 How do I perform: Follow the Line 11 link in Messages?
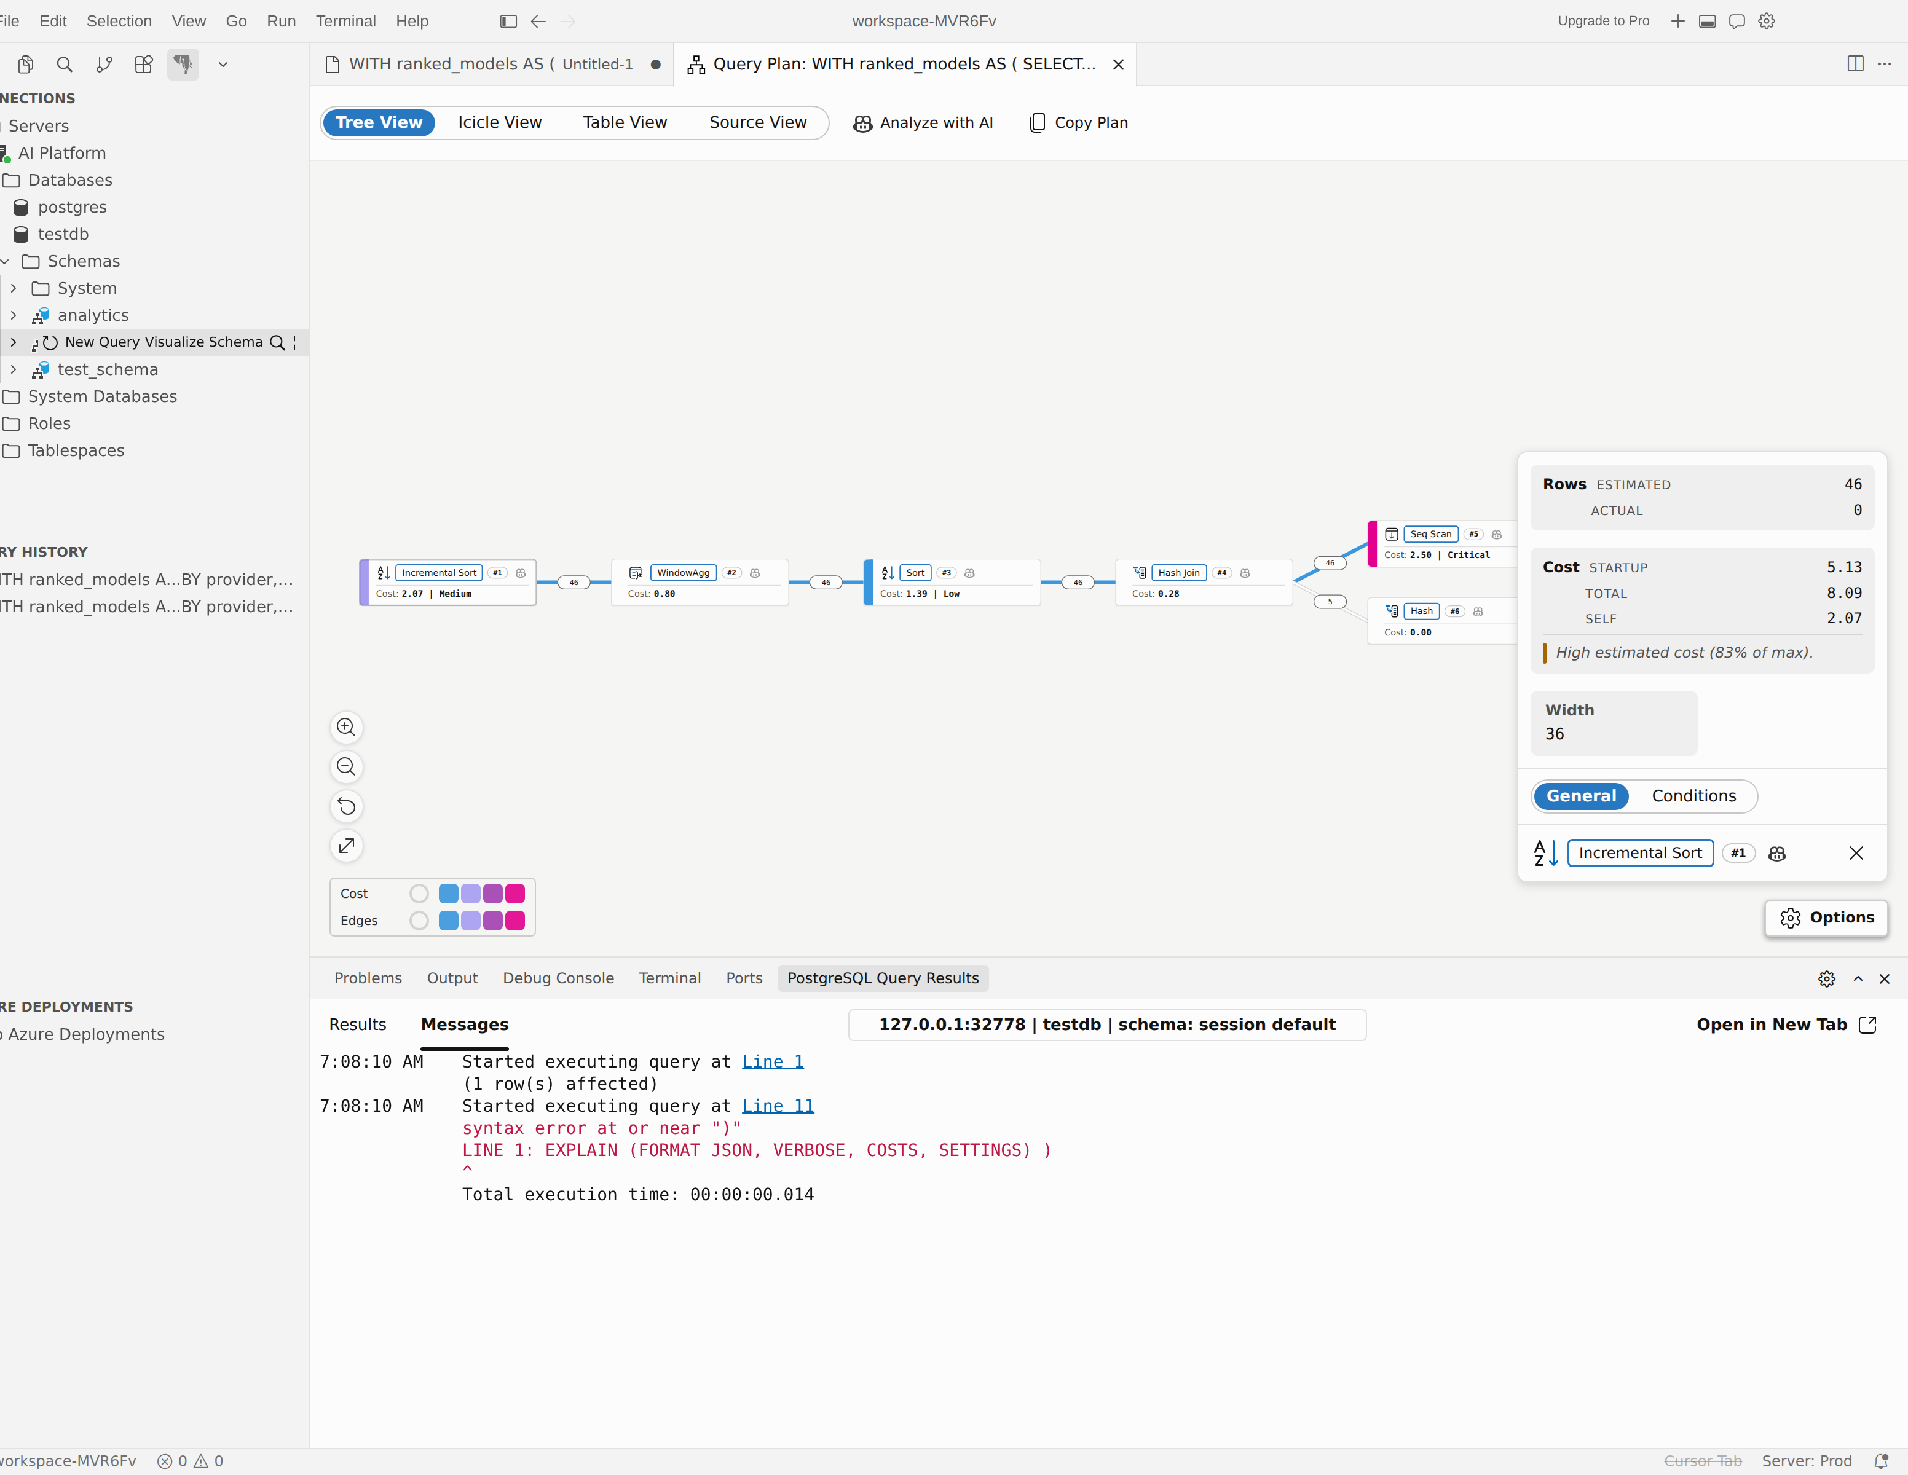tap(778, 1106)
